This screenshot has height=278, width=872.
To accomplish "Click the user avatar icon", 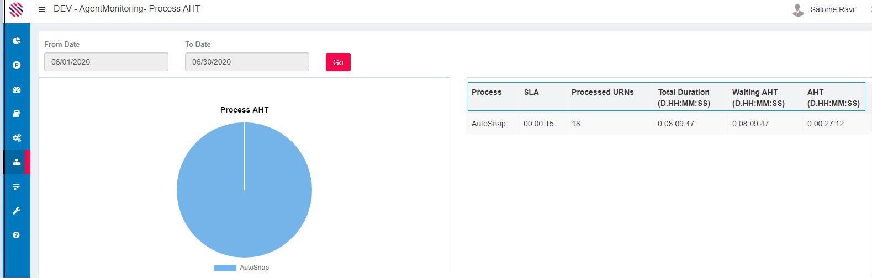I will pyautogui.click(x=797, y=9).
